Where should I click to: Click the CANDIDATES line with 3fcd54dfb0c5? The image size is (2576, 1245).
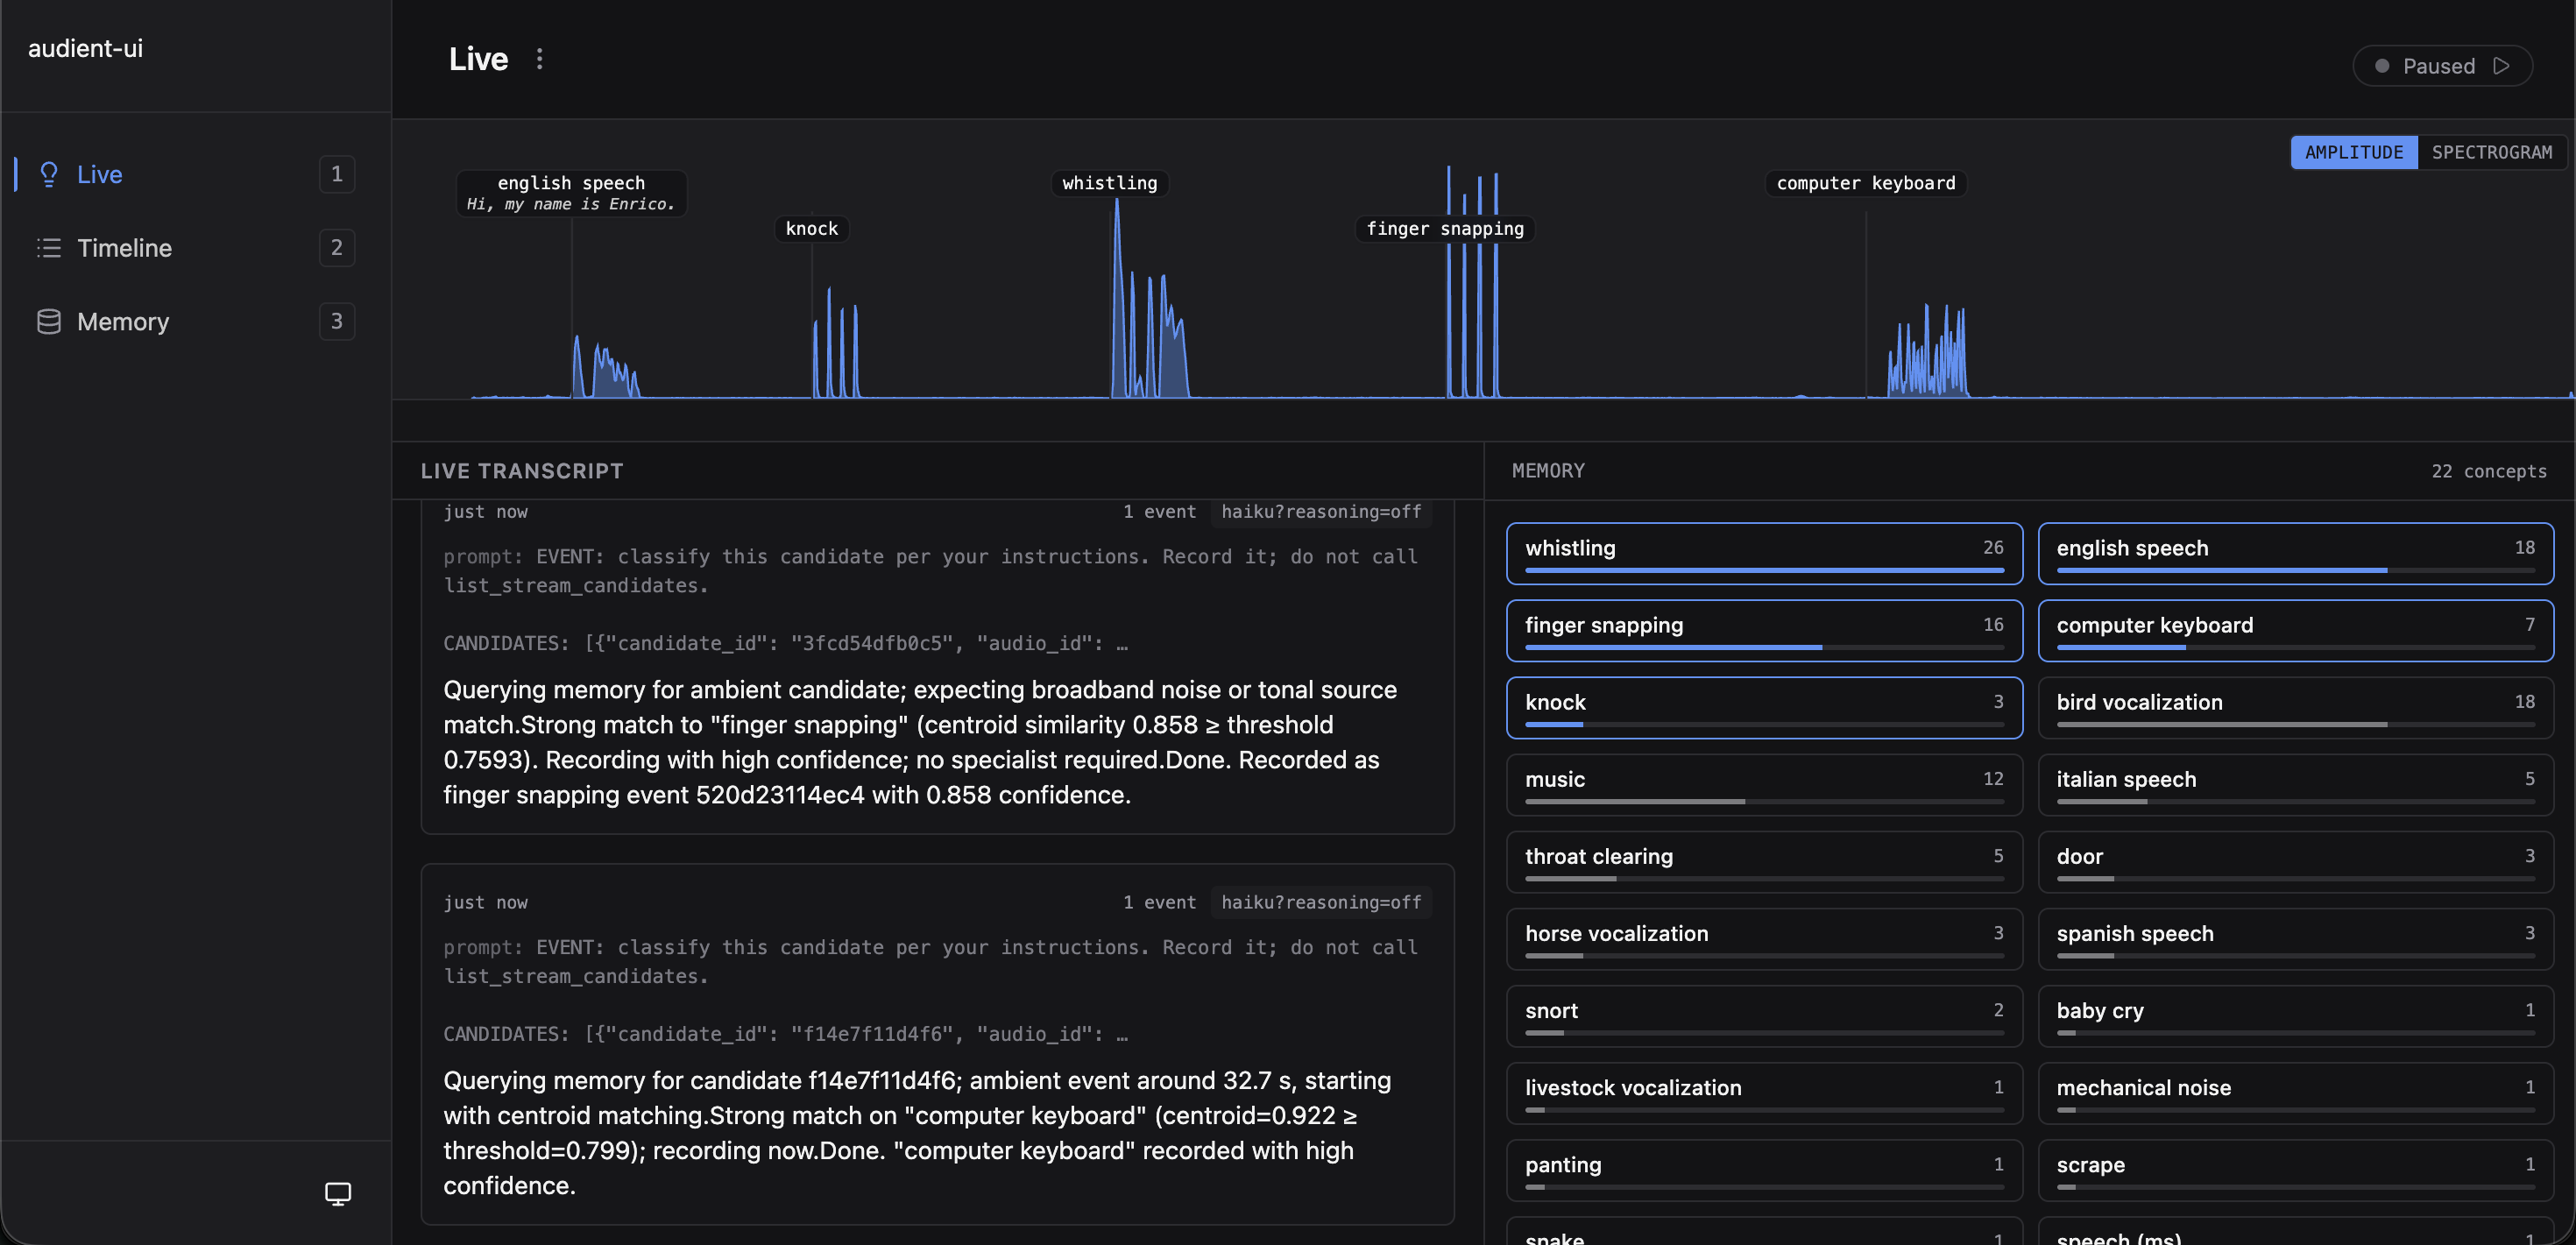pos(785,643)
